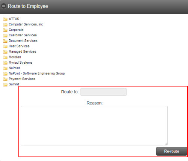The height and width of the screenshot is (161, 188).
Task: Open the Document Services folder icon
Action: pos(5,41)
